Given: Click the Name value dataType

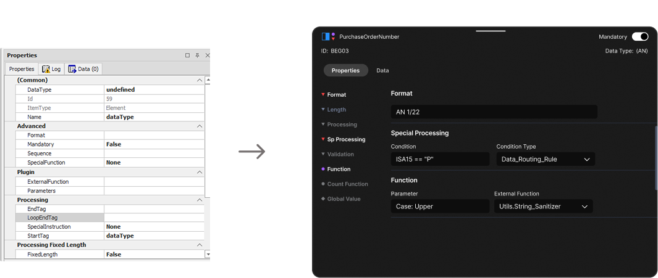Looking at the screenshot, I should click(120, 117).
